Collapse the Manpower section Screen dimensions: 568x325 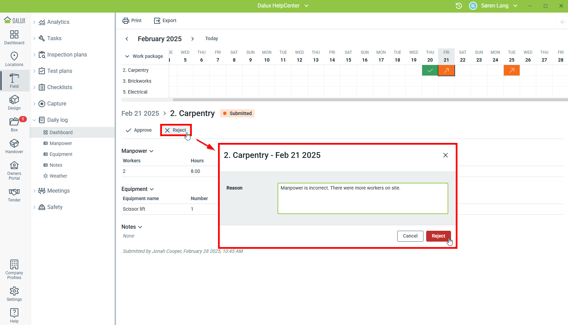[x=151, y=151]
